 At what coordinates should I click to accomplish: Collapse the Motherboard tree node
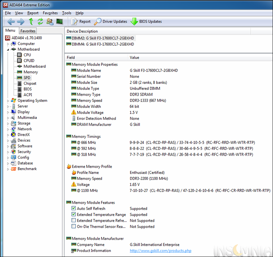[8, 49]
